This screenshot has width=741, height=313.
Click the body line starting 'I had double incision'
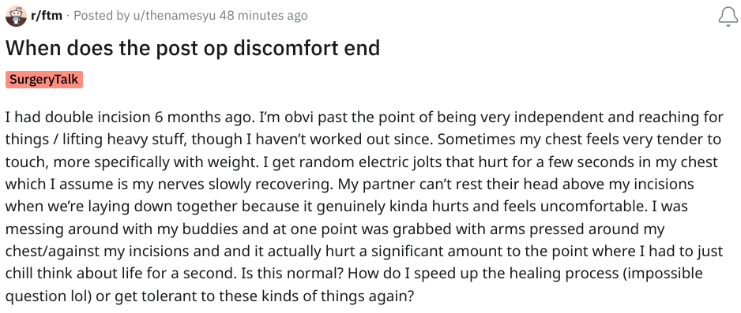click(364, 117)
